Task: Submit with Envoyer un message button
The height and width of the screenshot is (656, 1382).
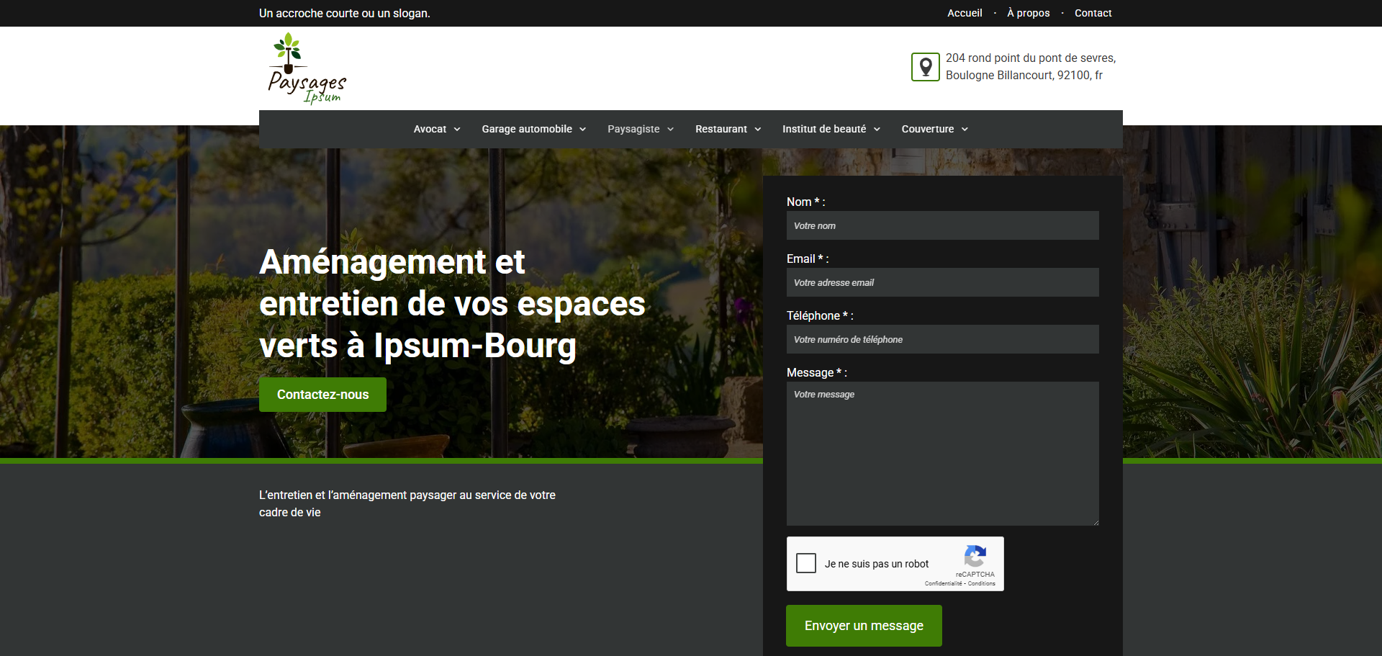Action: (864, 626)
